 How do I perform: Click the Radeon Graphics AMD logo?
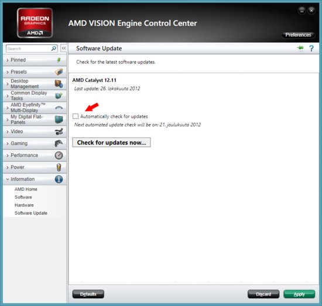pyautogui.click(x=35, y=23)
